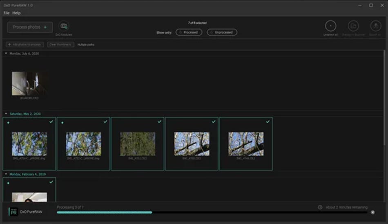Click the Clear thumbnails button
The height and width of the screenshot is (224, 388).
(x=60, y=45)
